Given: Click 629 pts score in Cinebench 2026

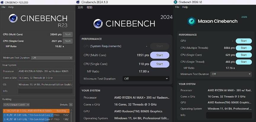Looking at the screenshot, I should tap(230, 55).
